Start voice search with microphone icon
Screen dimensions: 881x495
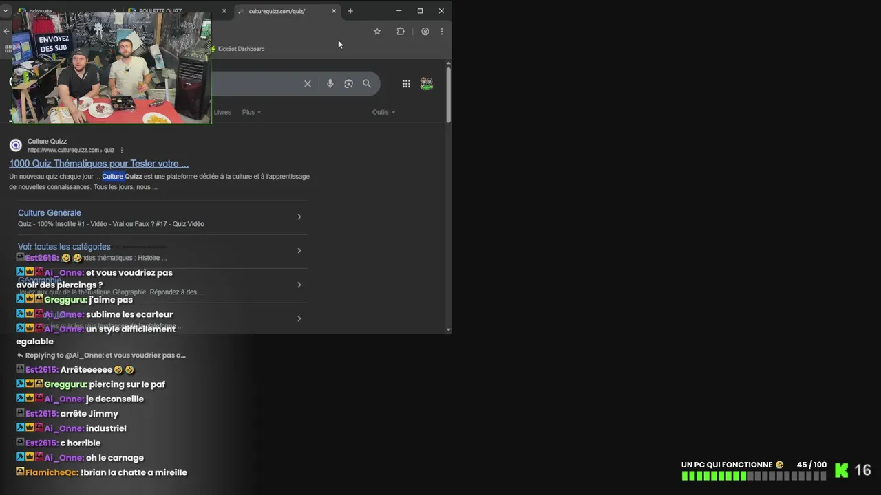[330, 83]
